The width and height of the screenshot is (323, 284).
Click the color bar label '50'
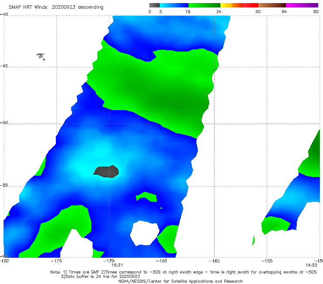pos(258,11)
